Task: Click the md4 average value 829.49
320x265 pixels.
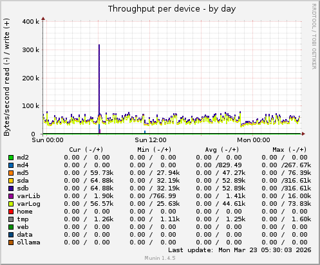Action: [230, 165]
